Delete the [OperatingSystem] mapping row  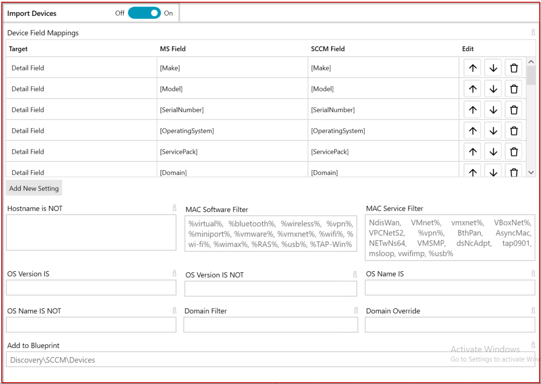[x=514, y=130]
